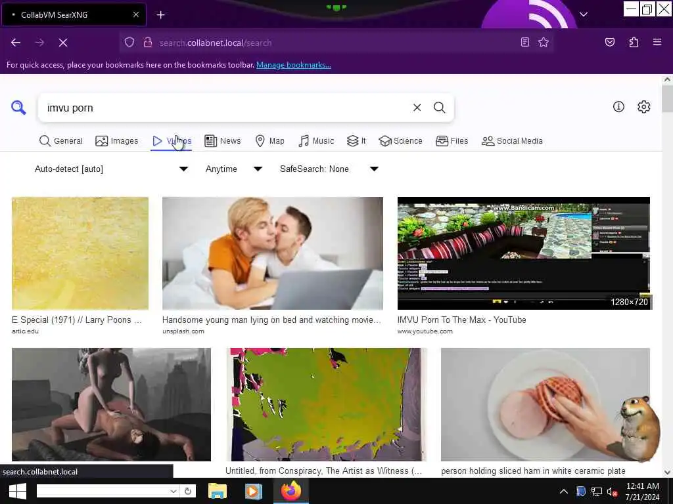
Task: Go back with the browser back arrow
Action: click(x=16, y=43)
